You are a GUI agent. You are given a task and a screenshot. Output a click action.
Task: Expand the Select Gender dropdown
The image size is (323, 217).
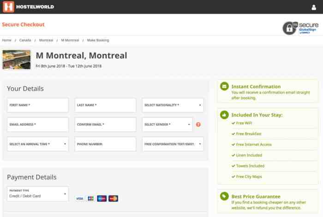[167, 124]
